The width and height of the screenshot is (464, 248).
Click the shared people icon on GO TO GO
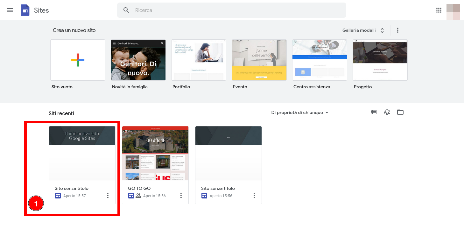(x=138, y=196)
